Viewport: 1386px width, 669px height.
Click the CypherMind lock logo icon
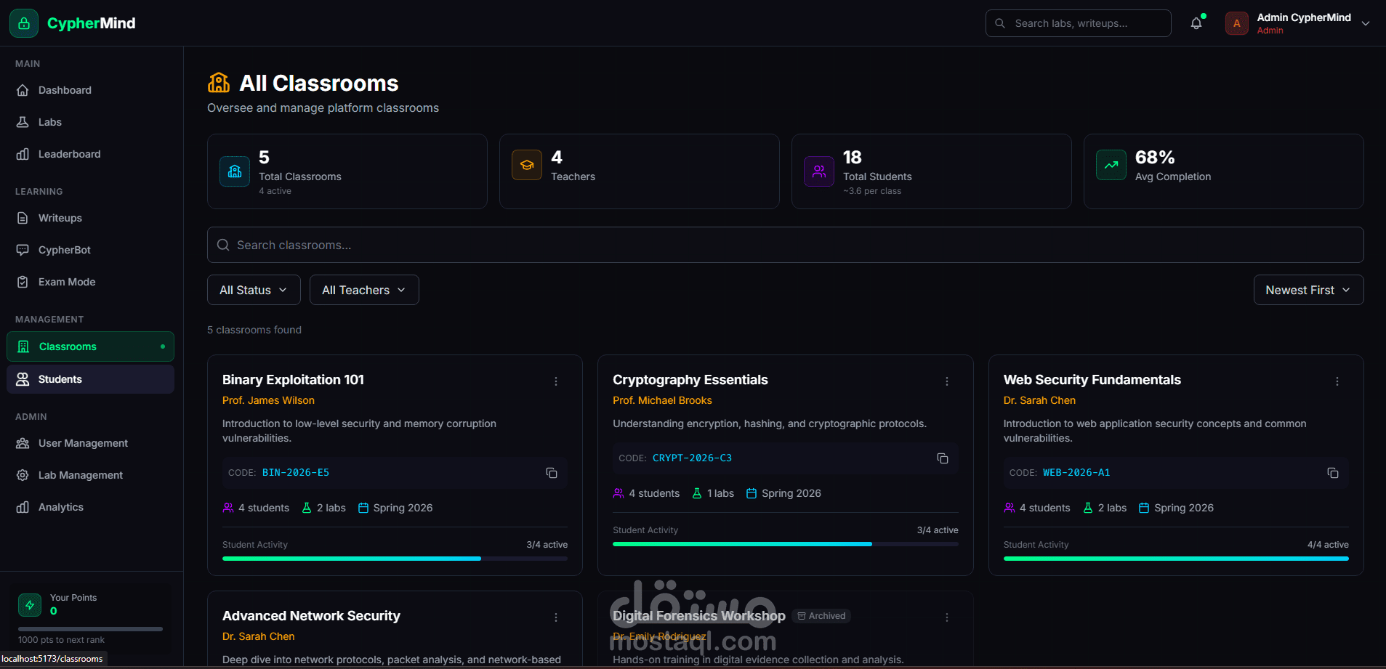pyautogui.click(x=24, y=23)
